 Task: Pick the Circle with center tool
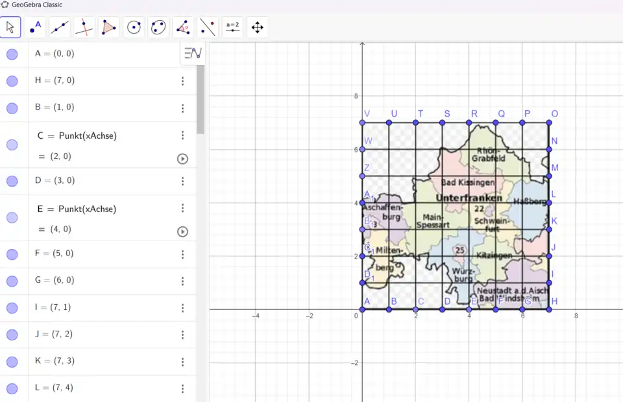click(x=134, y=27)
